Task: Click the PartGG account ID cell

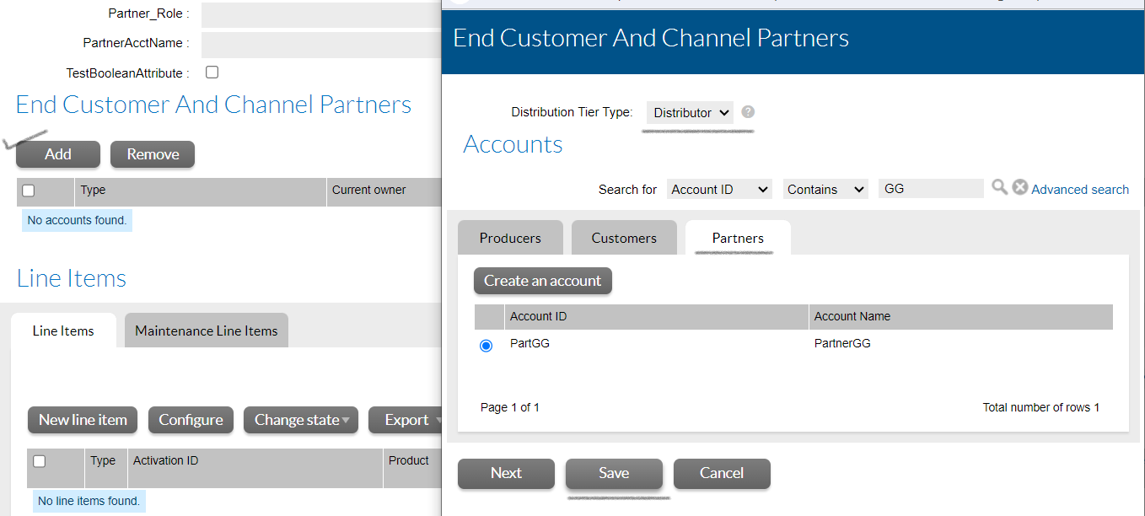Action: [529, 343]
